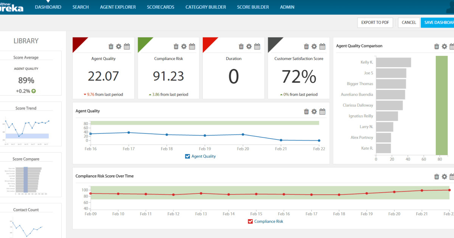Open settings gear on Customer Satisfaction Score widget
The height and width of the screenshot is (238, 454).
tap(314, 46)
